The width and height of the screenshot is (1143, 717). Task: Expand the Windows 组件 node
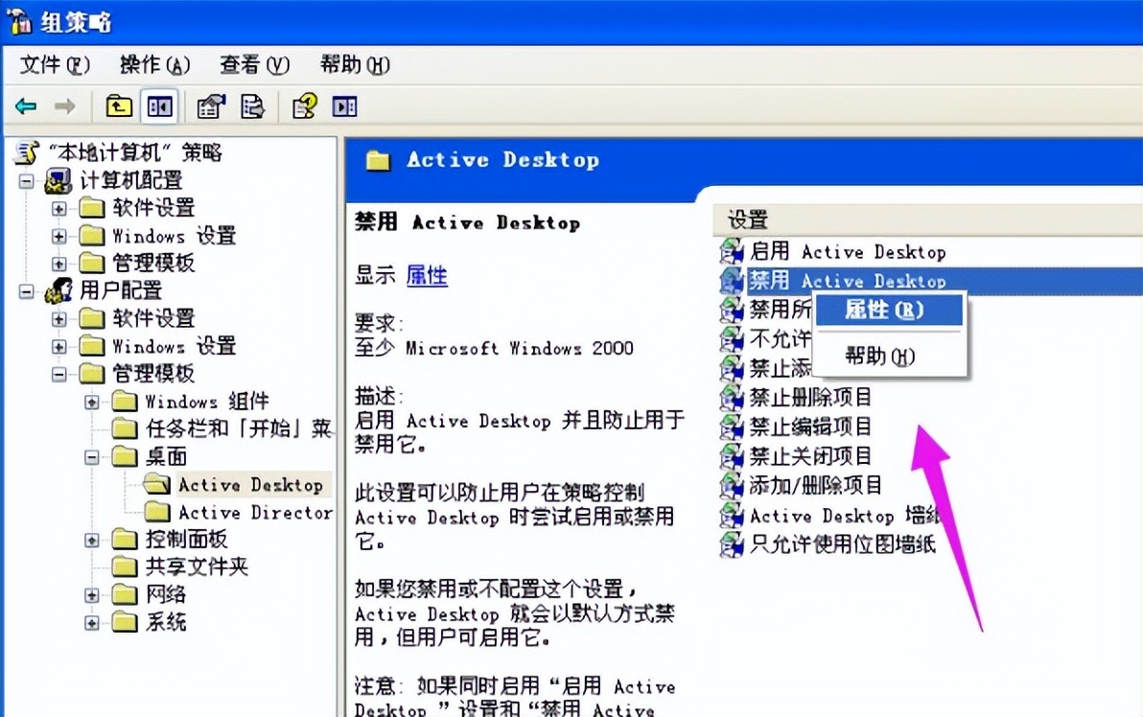pyautogui.click(x=92, y=403)
